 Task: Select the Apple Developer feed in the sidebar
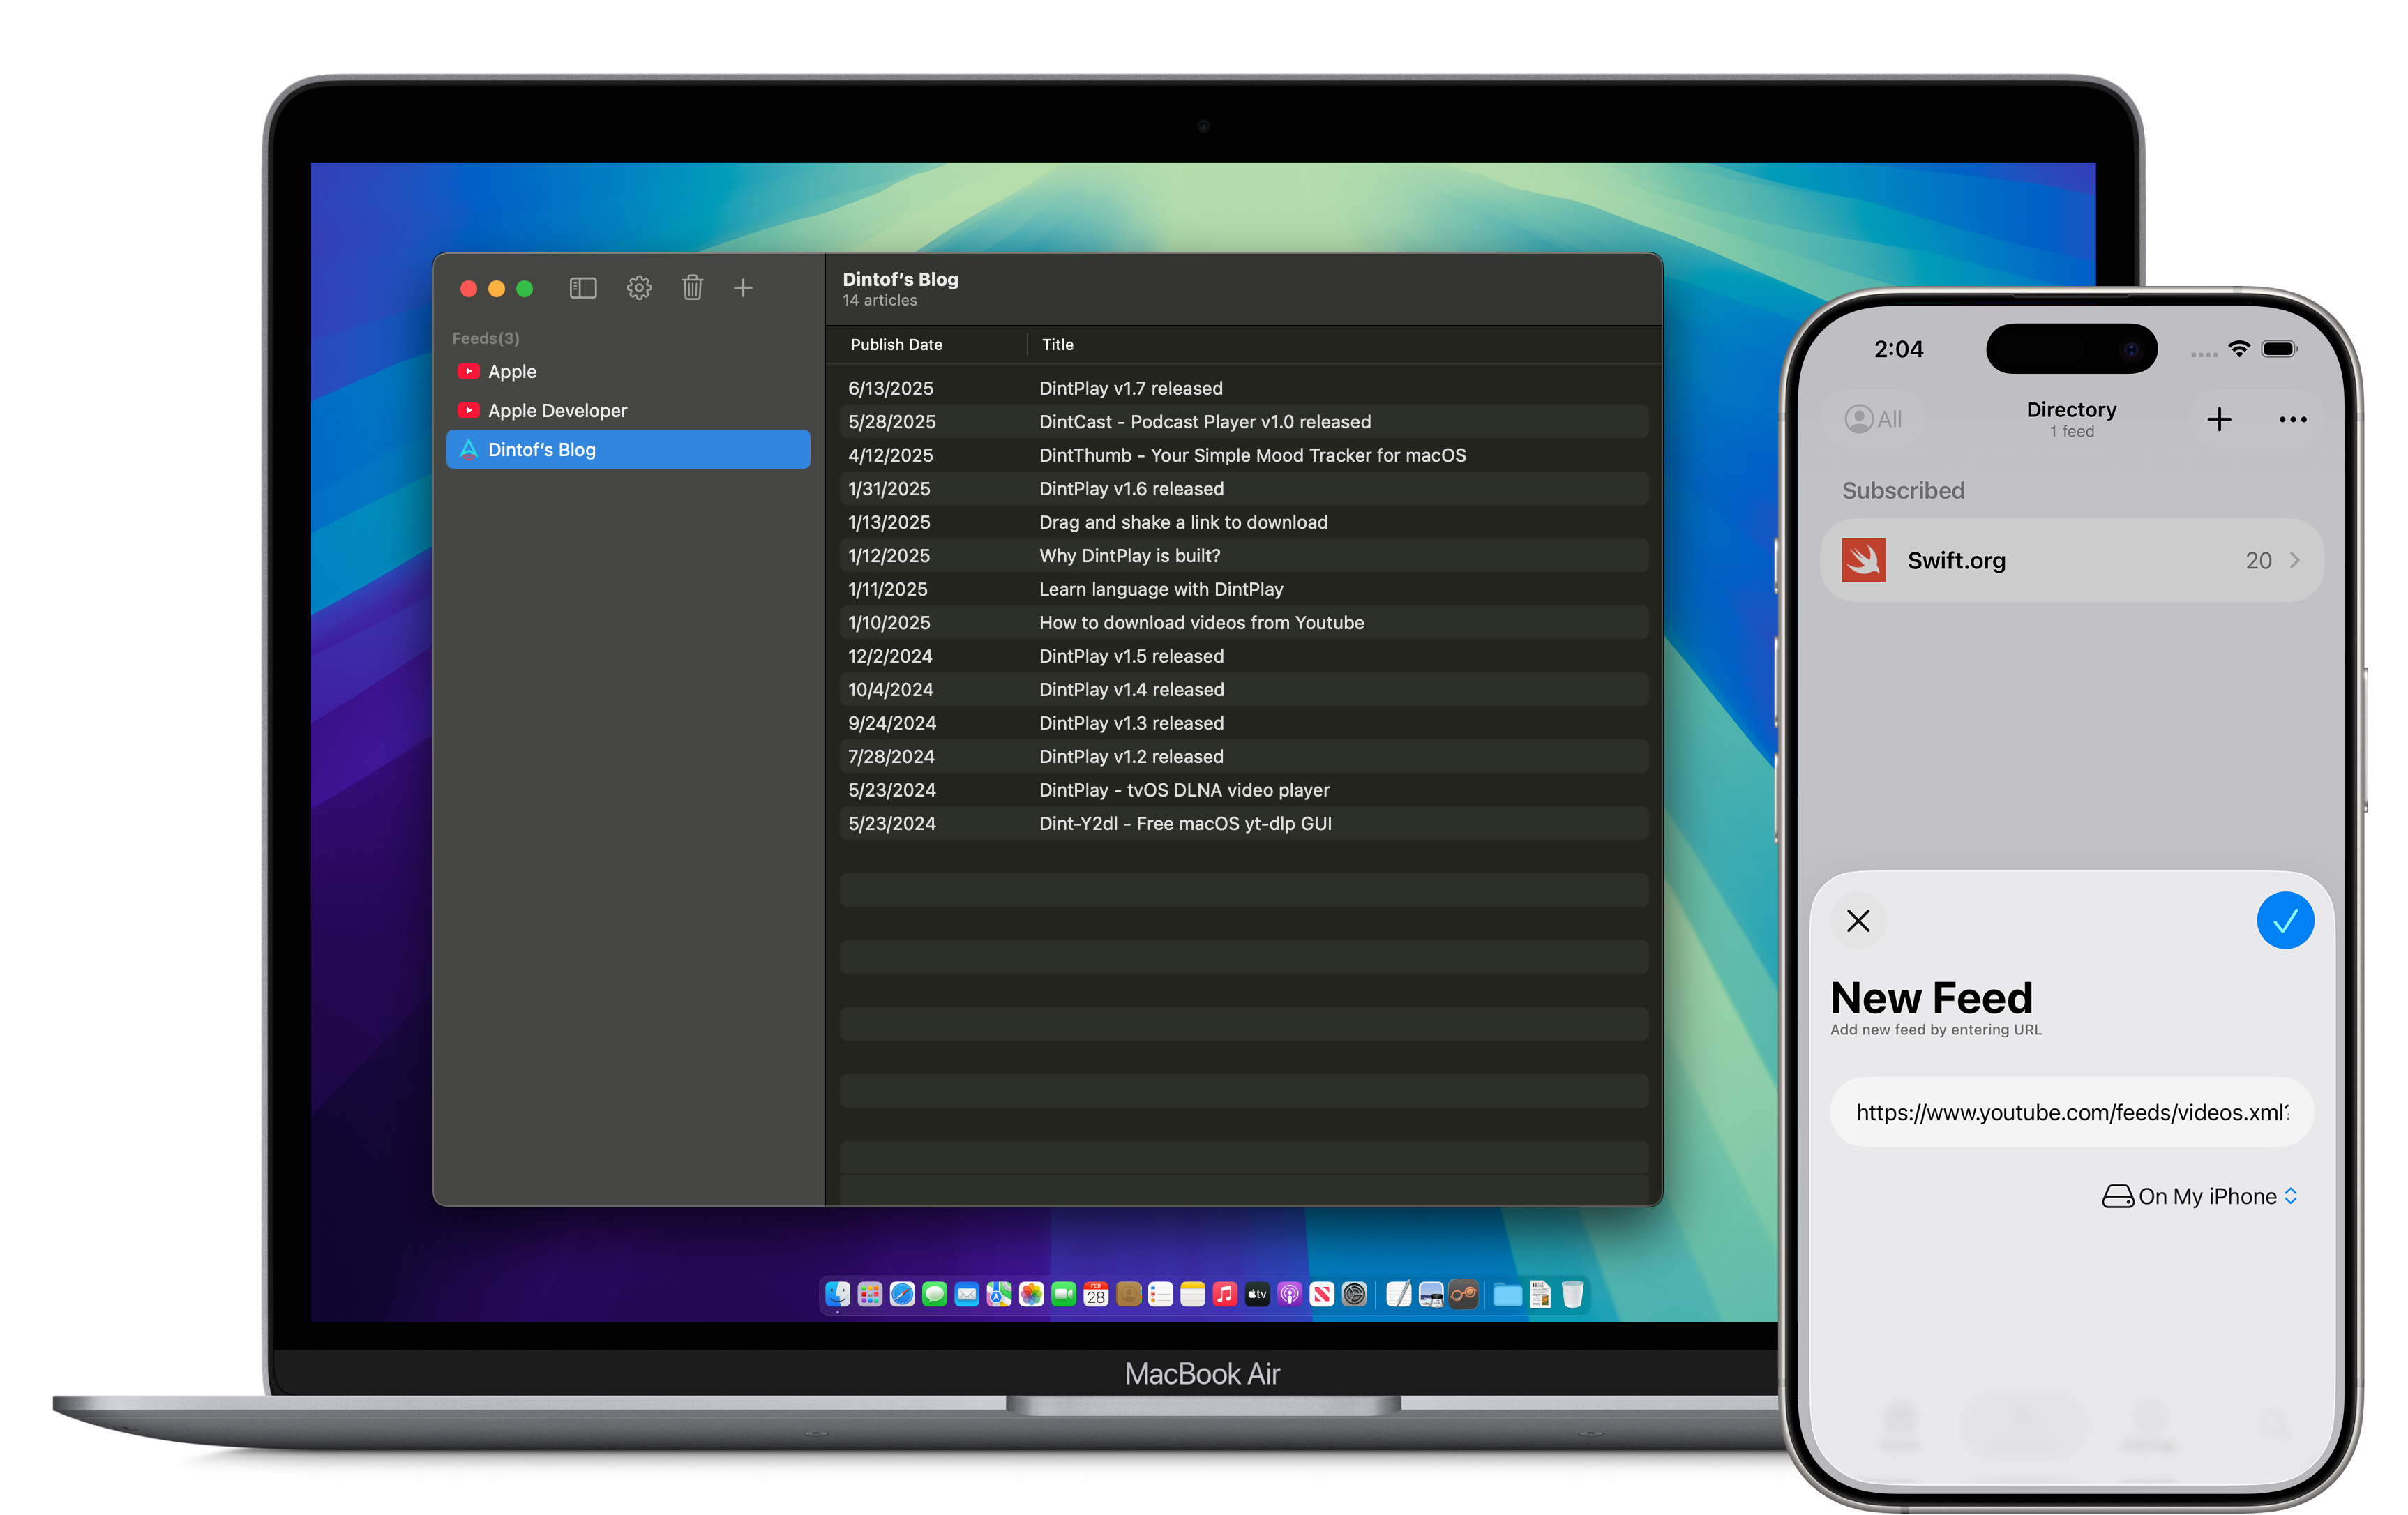click(558, 410)
